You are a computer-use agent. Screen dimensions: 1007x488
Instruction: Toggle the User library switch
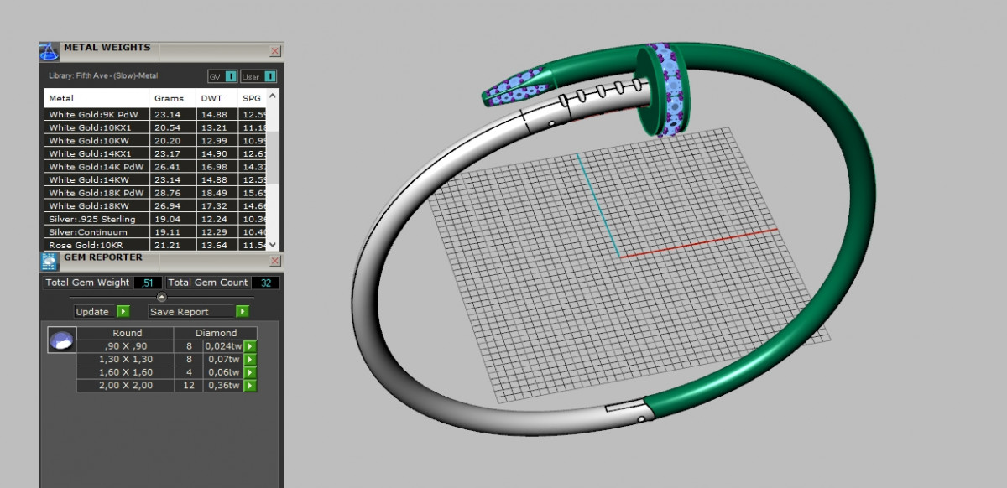pyautogui.click(x=258, y=76)
